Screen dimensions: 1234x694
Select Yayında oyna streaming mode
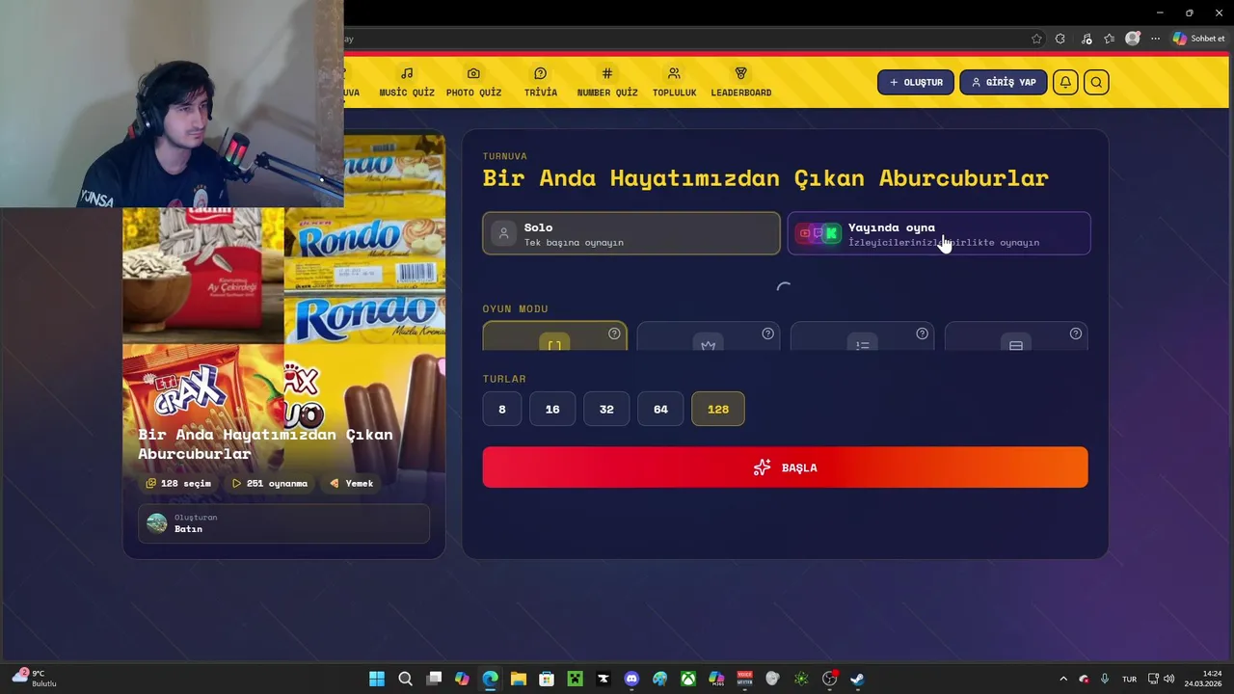tap(939, 233)
